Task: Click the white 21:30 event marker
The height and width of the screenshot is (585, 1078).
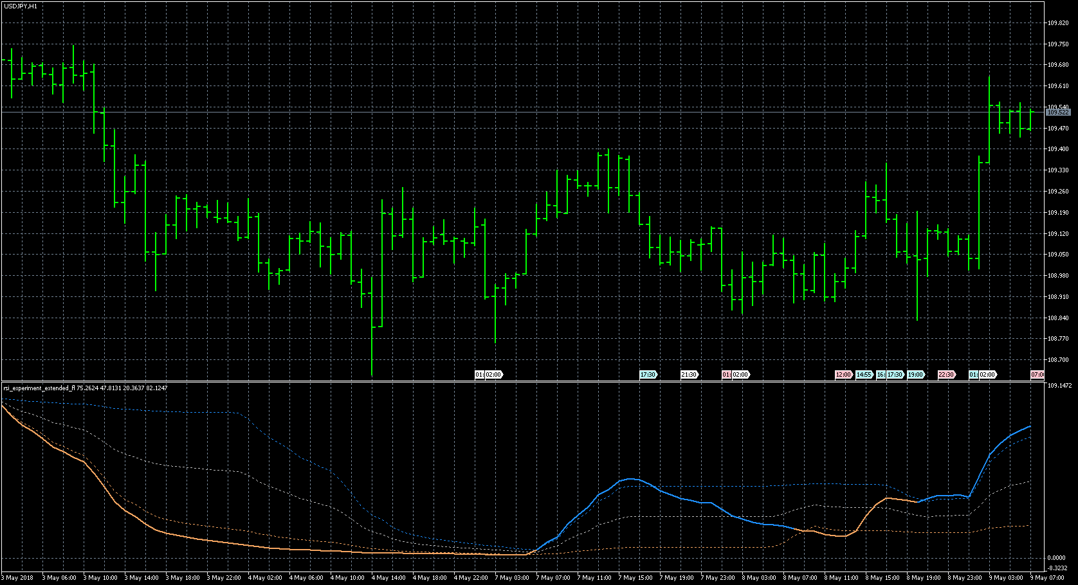Action: tap(689, 375)
